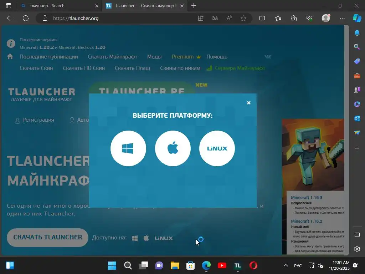The image size is (365, 274).
Task: Choose the Apple macOS platform in the dialog
Action: tap(173, 148)
